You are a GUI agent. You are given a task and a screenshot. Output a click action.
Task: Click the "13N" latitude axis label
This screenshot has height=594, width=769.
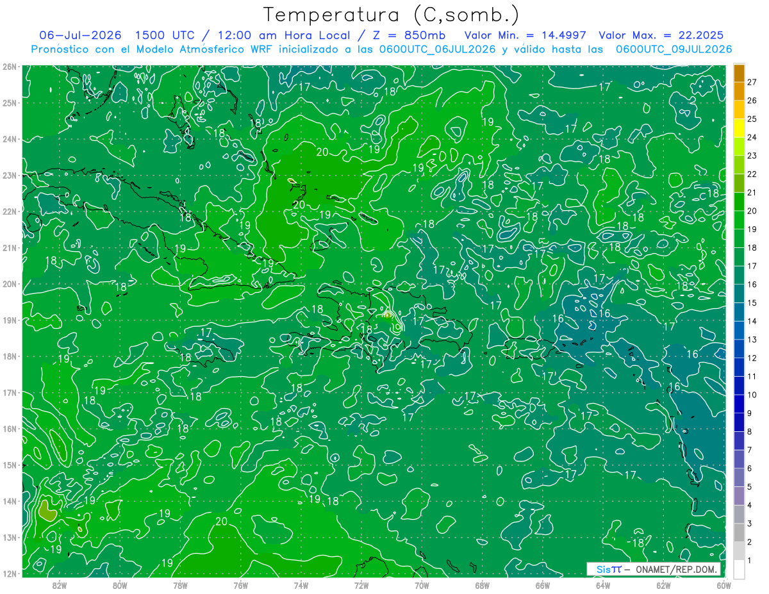point(10,538)
